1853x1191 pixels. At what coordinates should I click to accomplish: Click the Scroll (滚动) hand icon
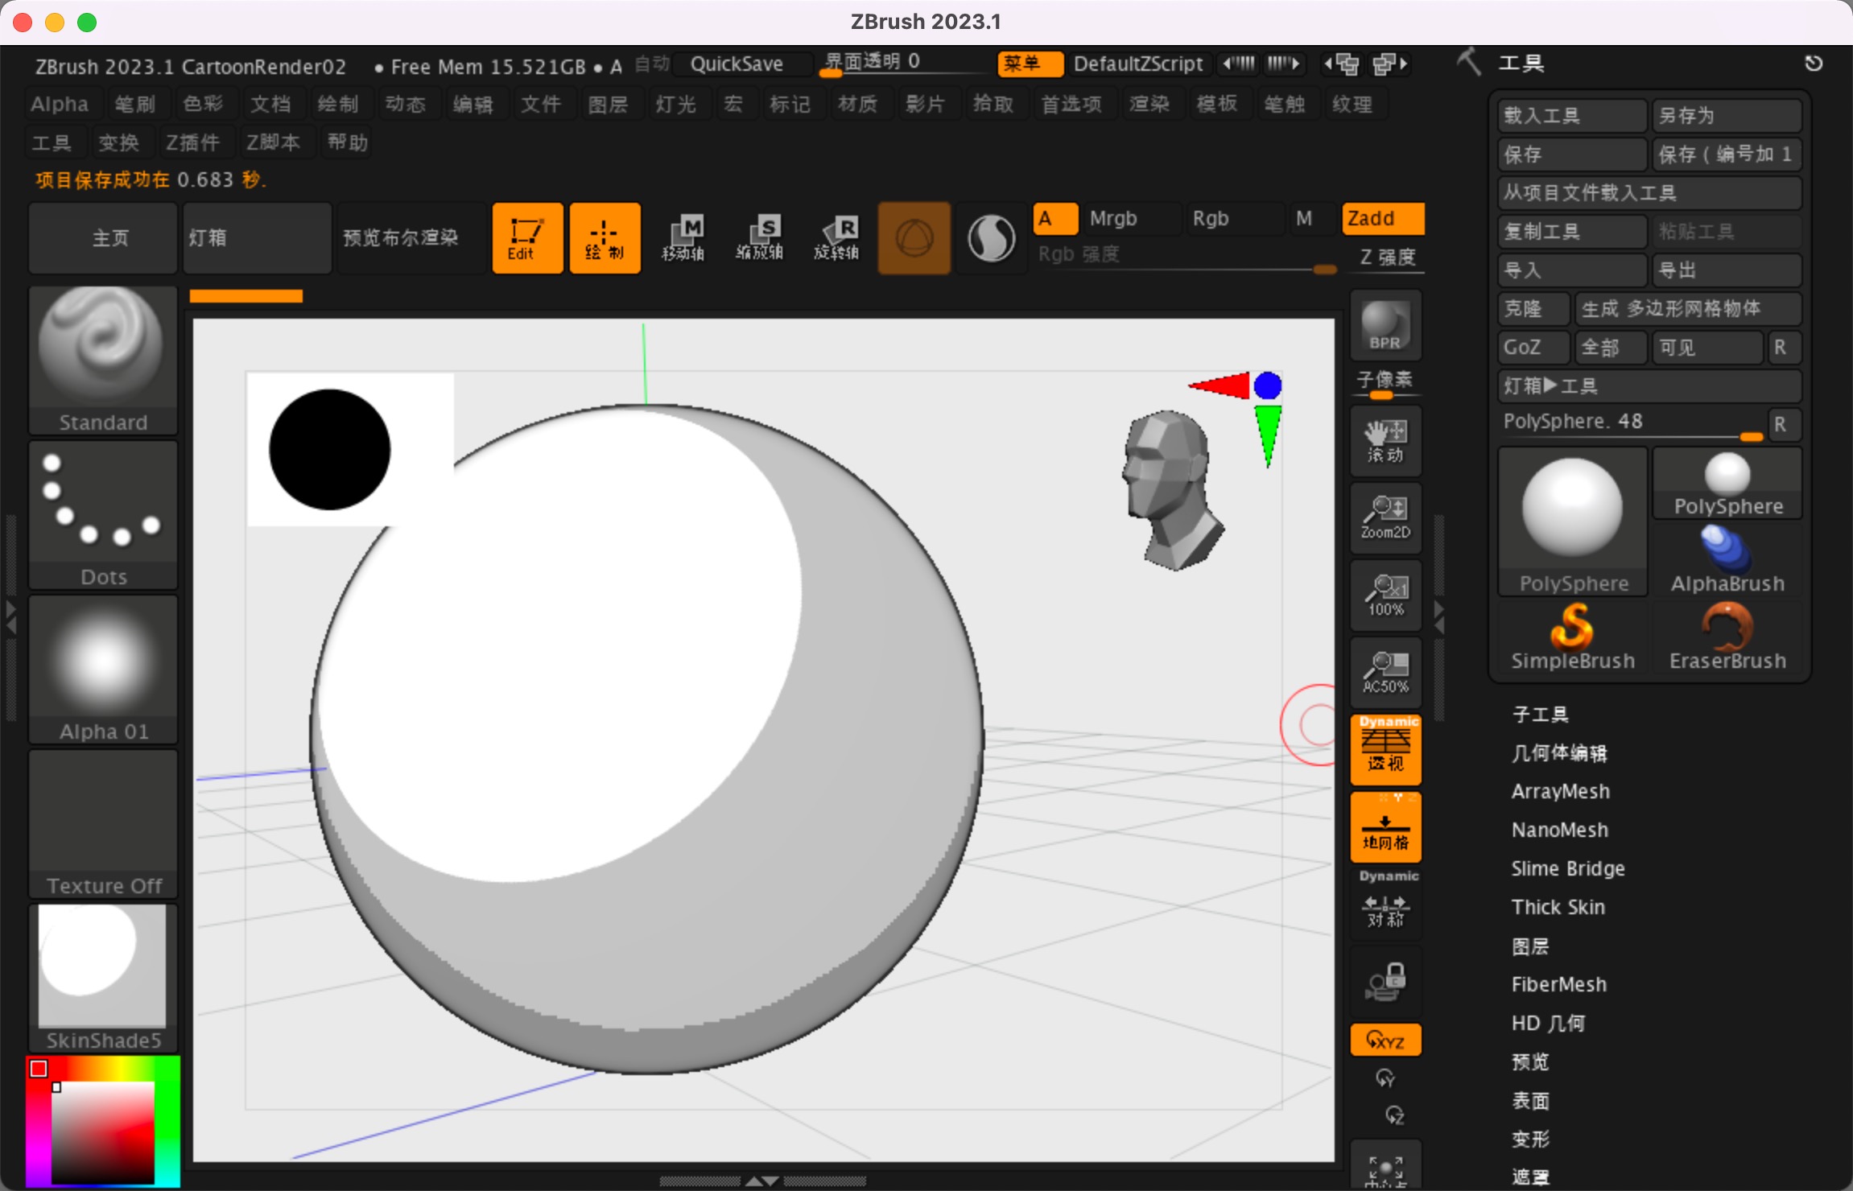pyautogui.click(x=1385, y=440)
